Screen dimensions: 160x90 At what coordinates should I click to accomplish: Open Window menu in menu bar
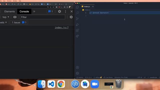point(15,1)
